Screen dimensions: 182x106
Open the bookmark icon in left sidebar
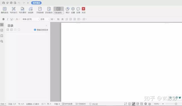pos(2,36)
